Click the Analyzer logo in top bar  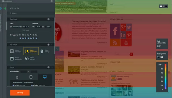[x=7, y=1]
